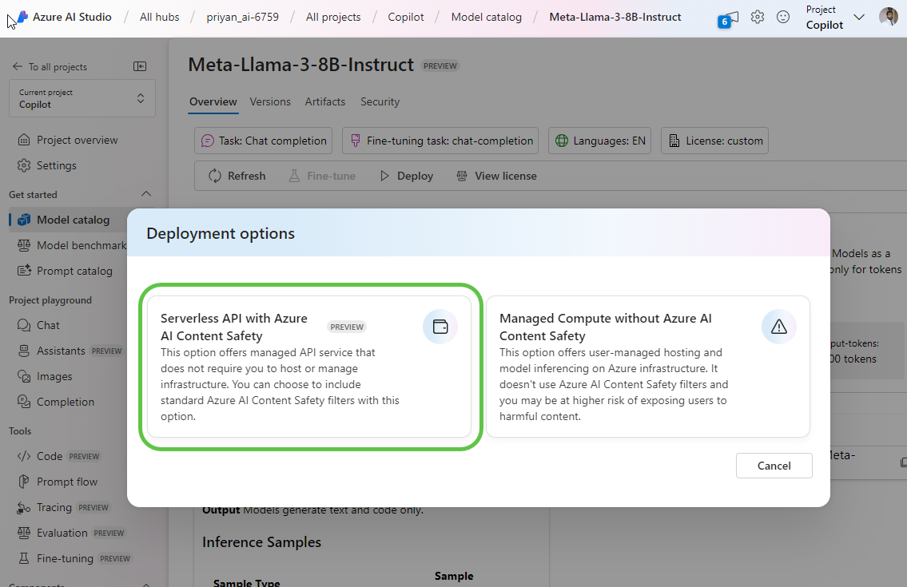Screen dimensions: 907x587
Task: Click the notifications megaphone icon
Action: 728,18
